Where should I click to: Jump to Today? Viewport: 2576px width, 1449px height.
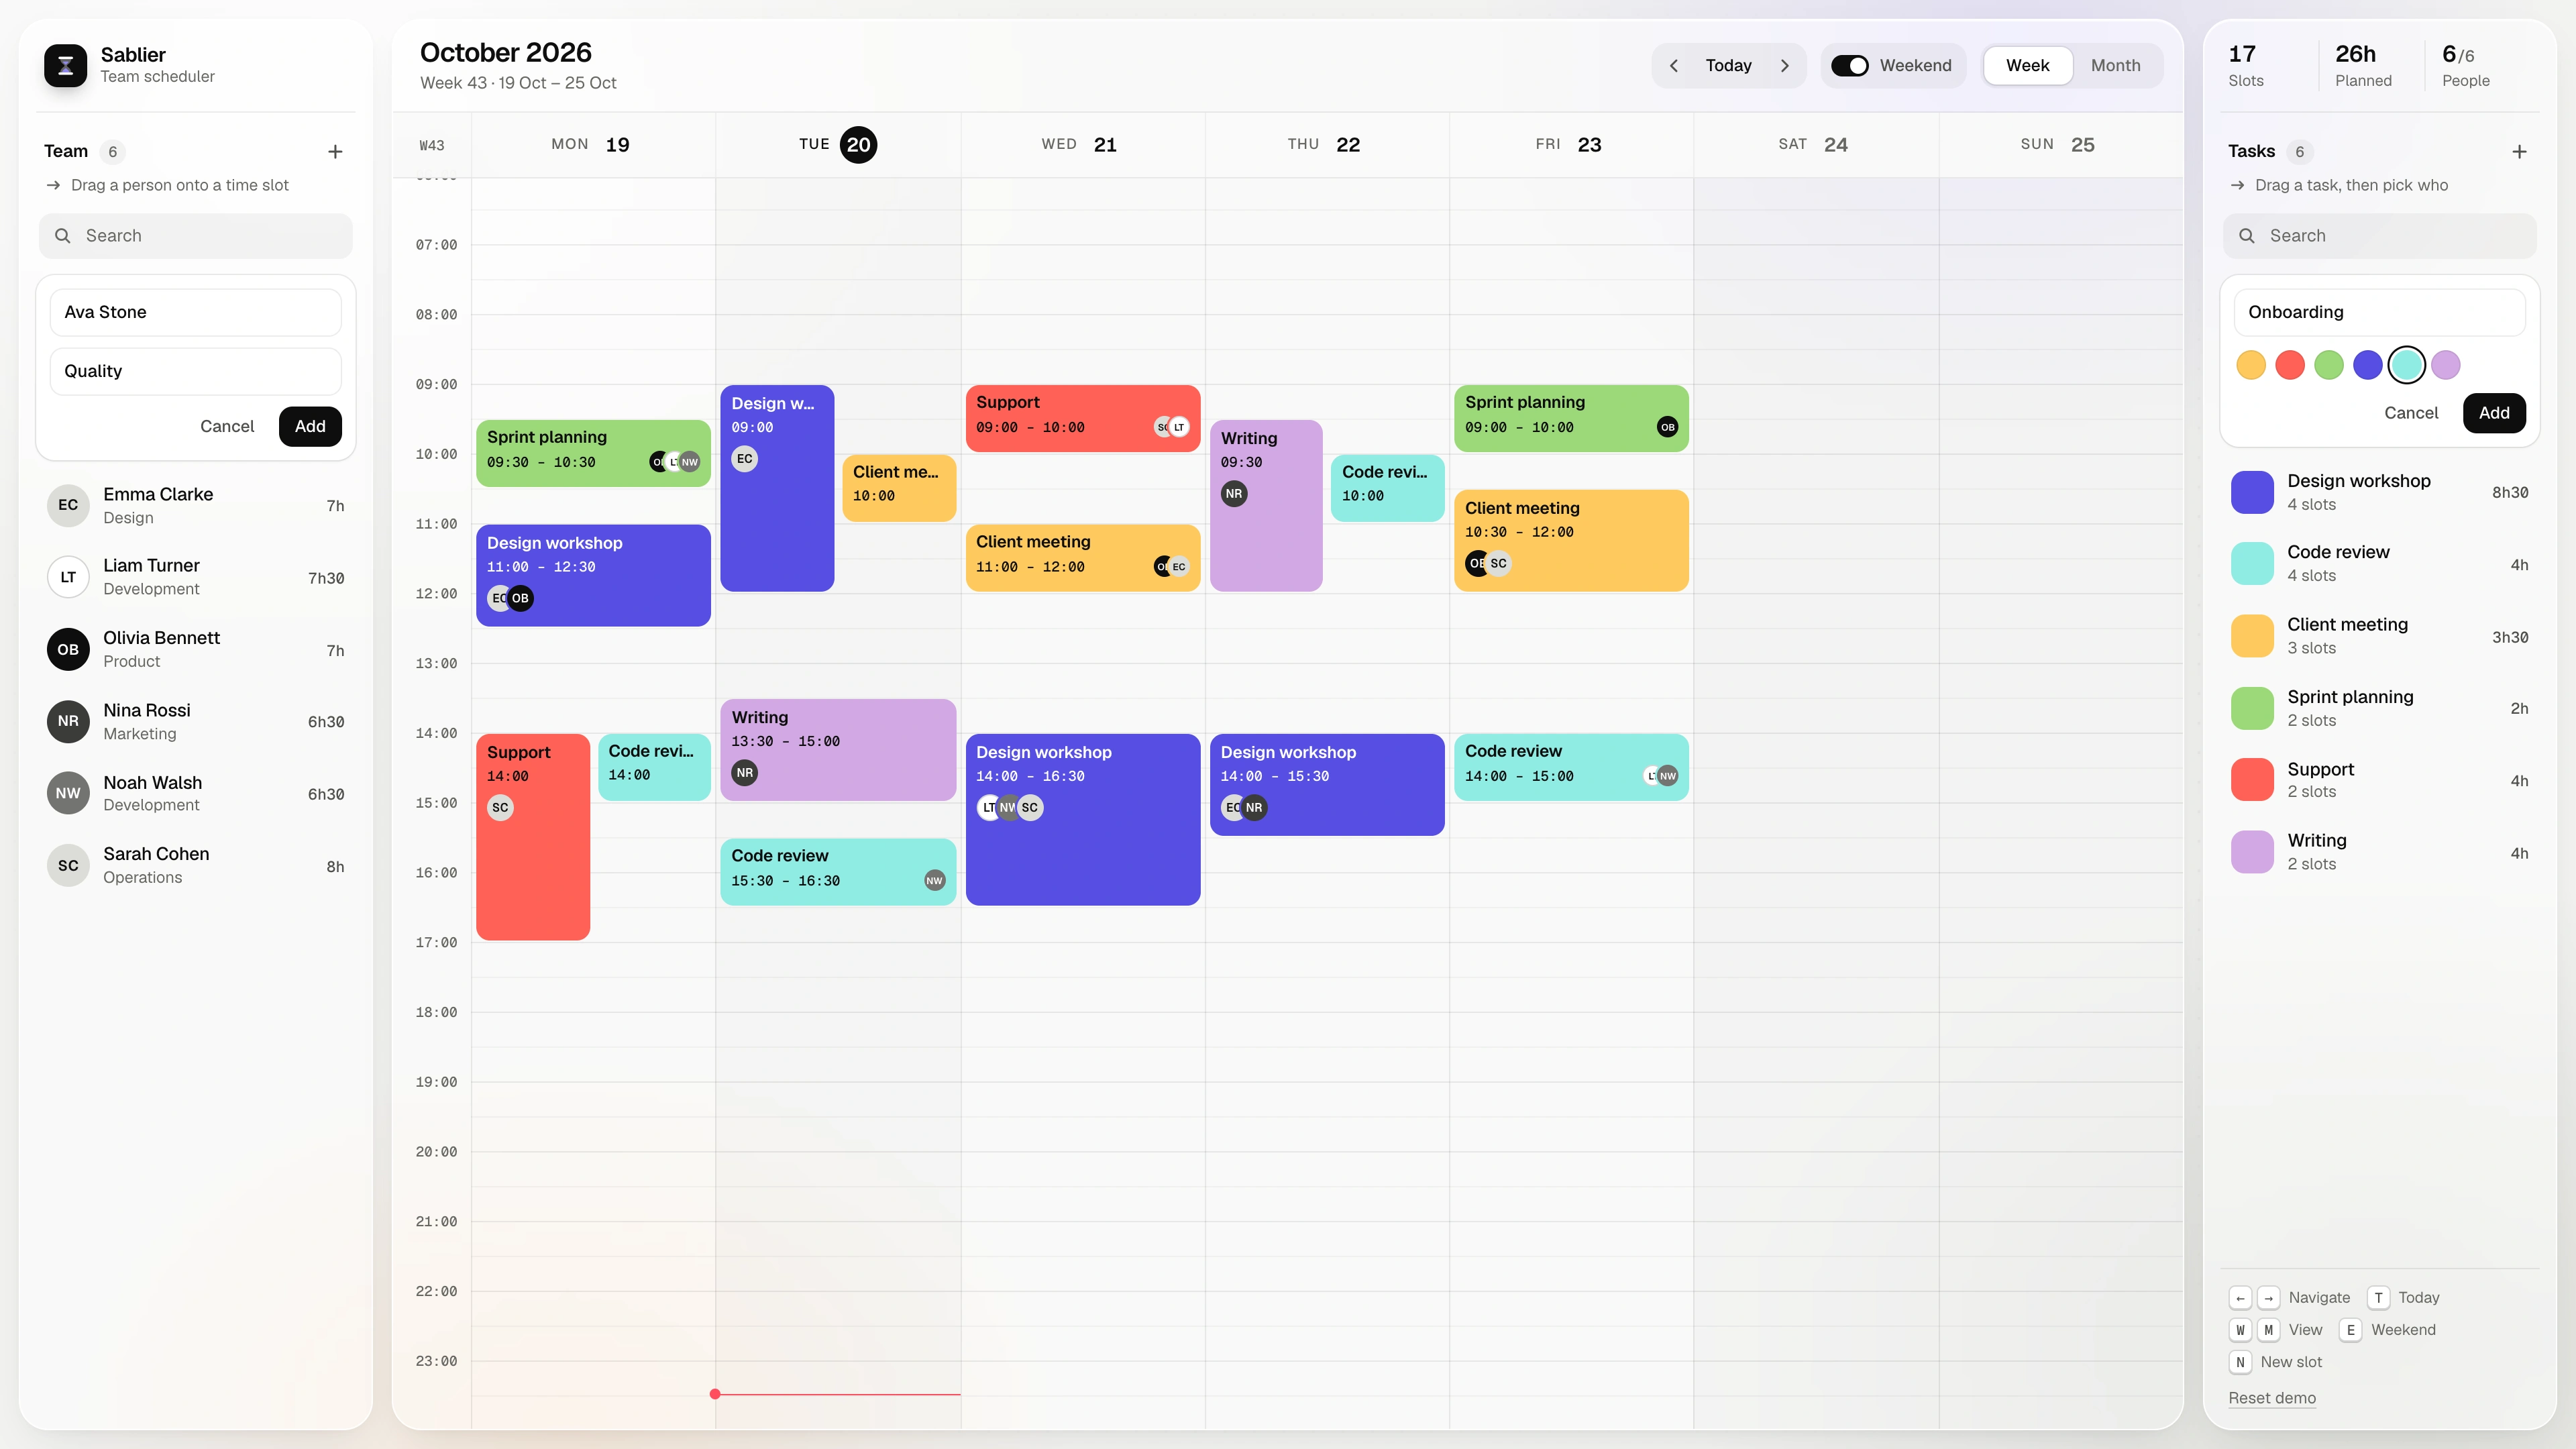pos(1728,66)
